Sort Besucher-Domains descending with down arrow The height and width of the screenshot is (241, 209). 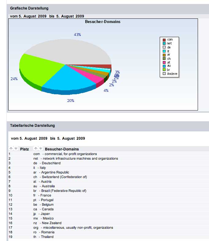(x=40, y=149)
